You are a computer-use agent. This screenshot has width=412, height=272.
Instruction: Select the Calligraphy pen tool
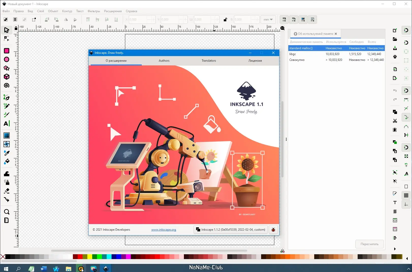(7, 114)
